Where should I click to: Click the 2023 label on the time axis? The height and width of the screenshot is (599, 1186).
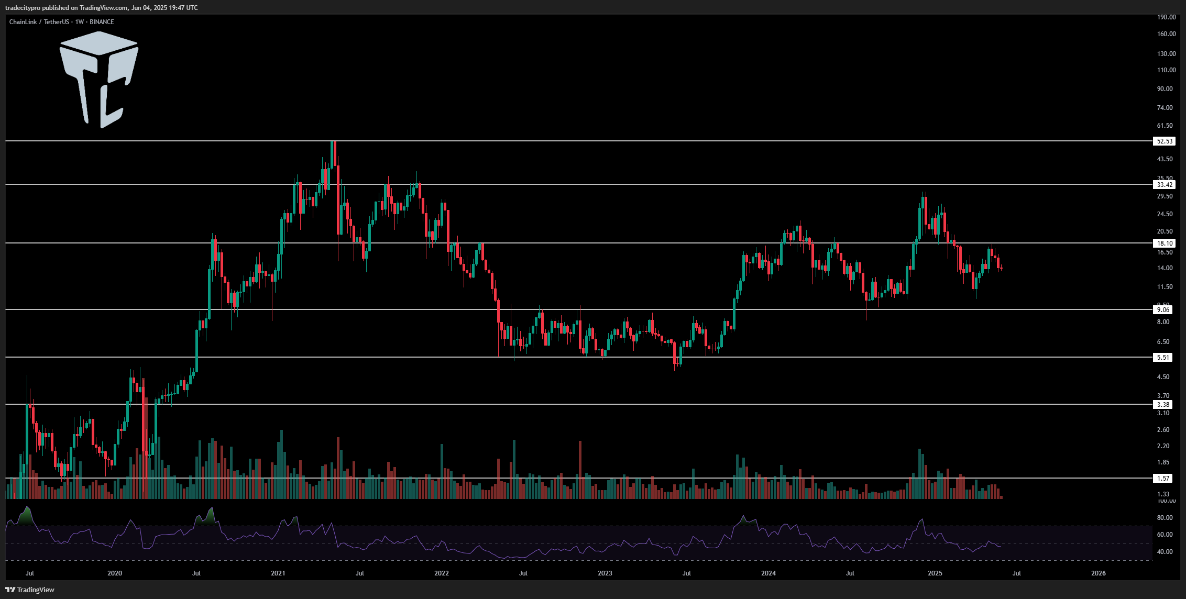[x=605, y=573]
